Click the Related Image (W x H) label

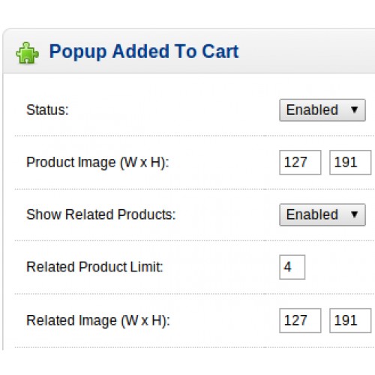98,321
